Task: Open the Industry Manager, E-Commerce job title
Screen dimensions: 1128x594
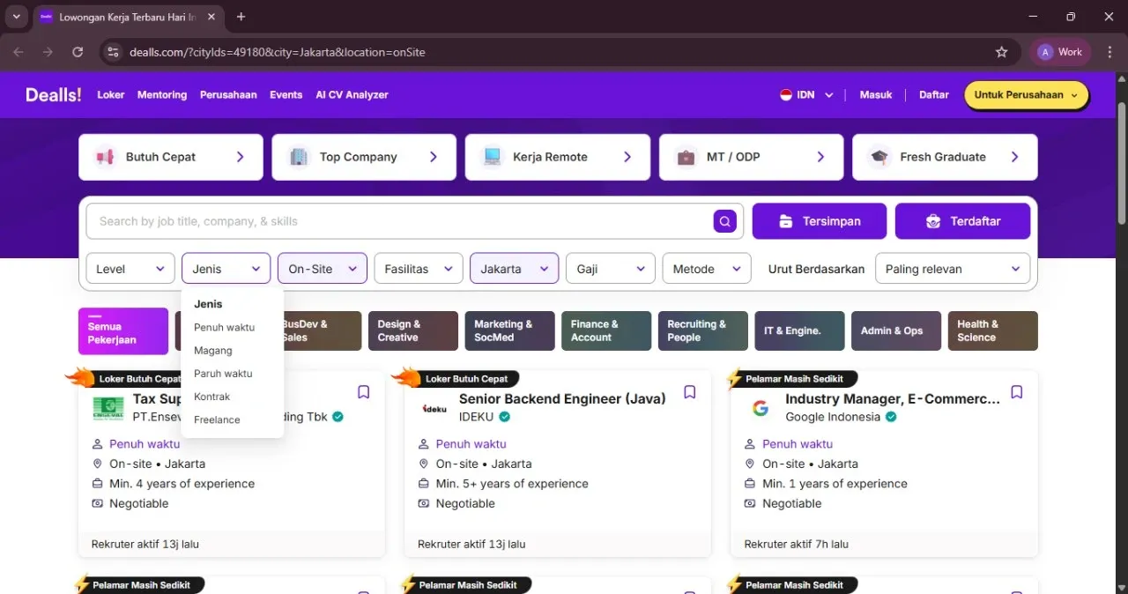Action: click(x=893, y=398)
